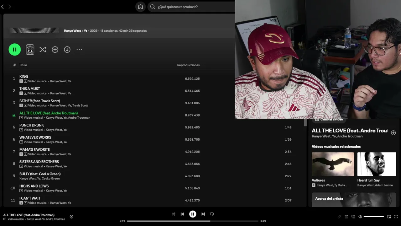Viewport: 401px width, 226px height.
Task: Click the total time 3:49 label
Action: point(263,221)
